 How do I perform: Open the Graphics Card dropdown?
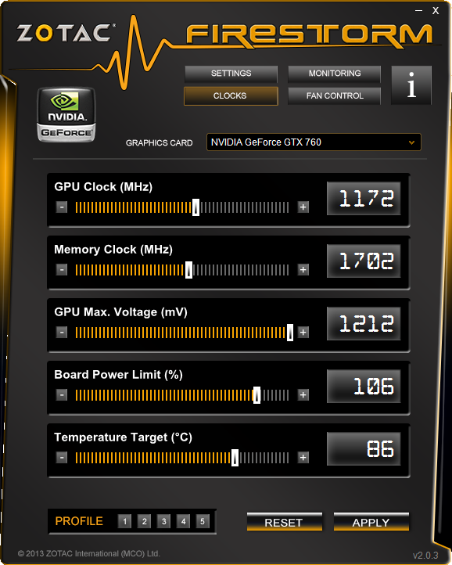pyautogui.click(x=314, y=142)
